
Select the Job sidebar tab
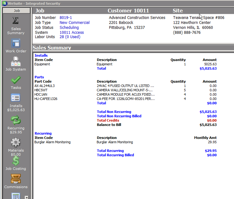(17, 11)
